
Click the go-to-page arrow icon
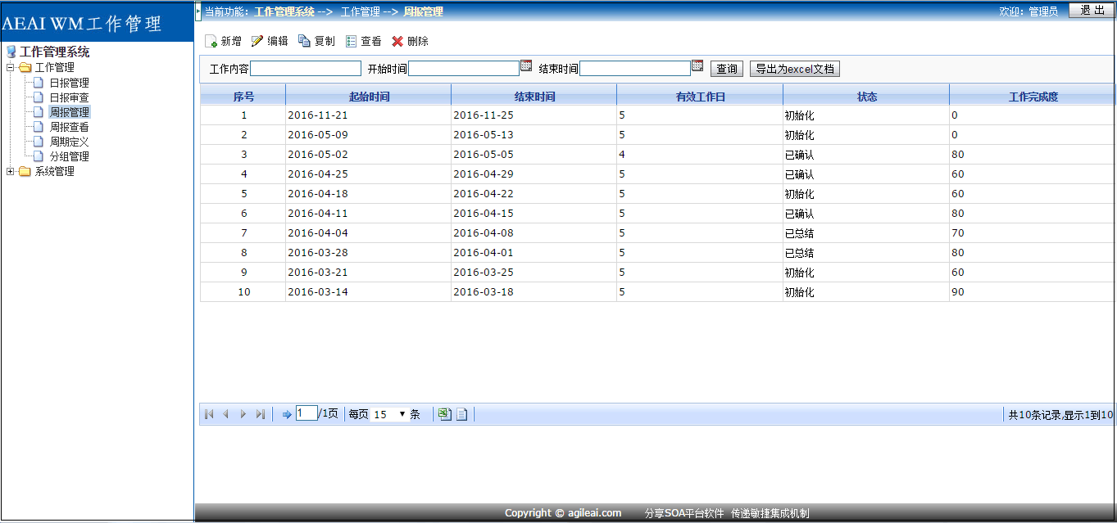[287, 414]
